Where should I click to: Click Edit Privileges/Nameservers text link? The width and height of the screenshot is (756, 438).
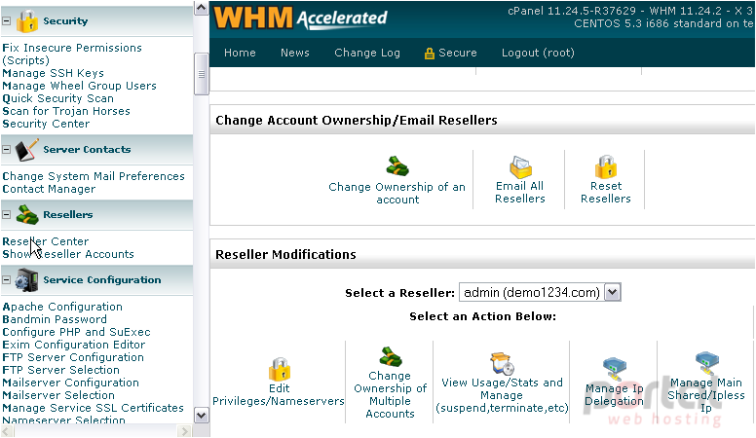point(279,394)
